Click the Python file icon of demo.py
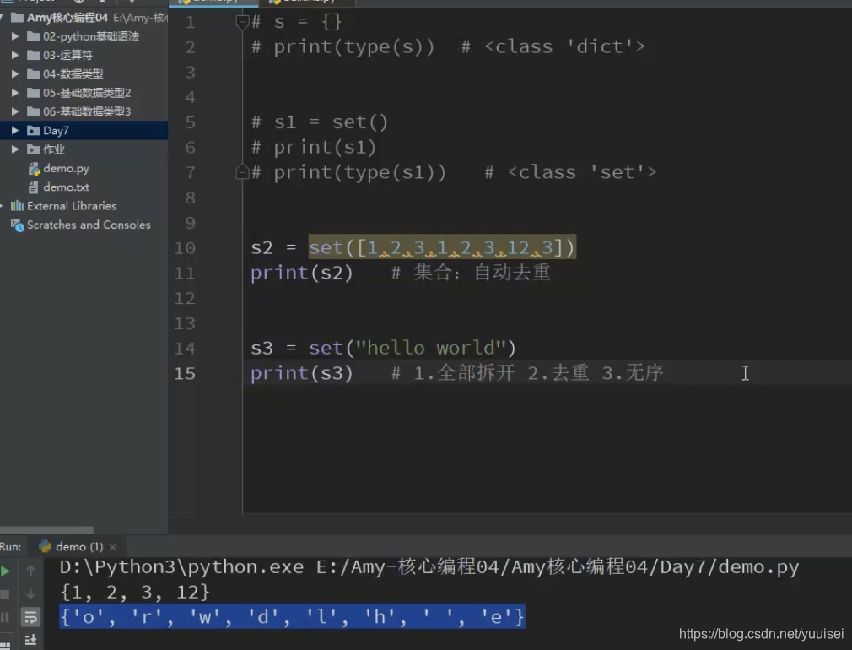Image resolution: width=852 pixels, height=650 pixels. 35,169
